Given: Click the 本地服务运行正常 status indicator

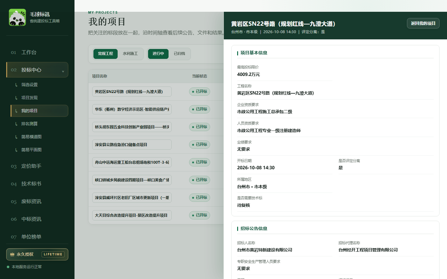Looking at the screenshot, I should point(24,267).
